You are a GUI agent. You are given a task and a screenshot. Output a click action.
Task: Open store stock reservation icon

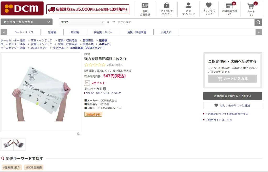(229, 6)
